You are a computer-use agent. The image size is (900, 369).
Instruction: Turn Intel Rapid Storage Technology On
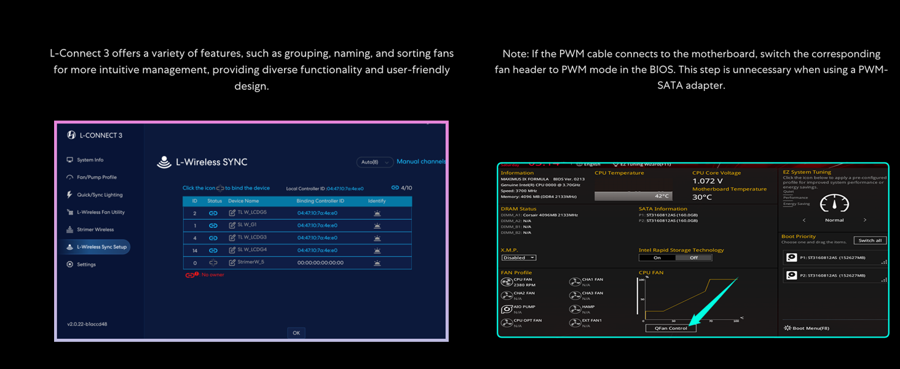tap(657, 258)
